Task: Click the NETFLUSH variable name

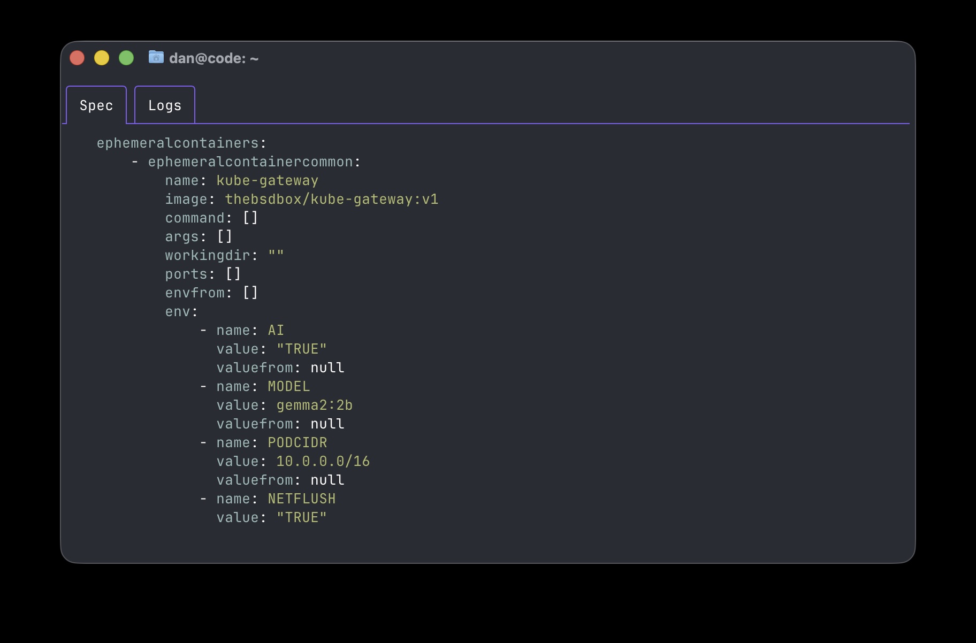Action: [x=301, y=499]
